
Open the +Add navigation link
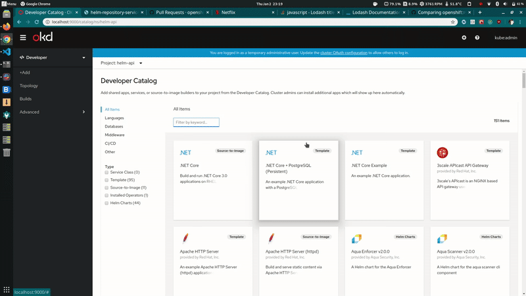coord(25,72)
